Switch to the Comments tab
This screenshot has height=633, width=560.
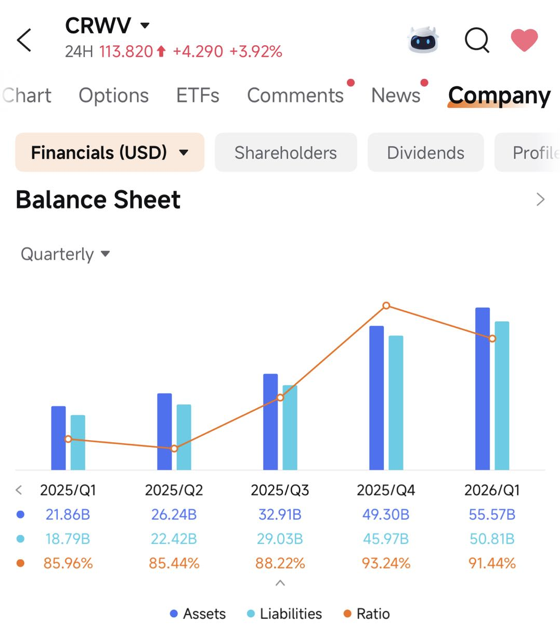point(295,96)
